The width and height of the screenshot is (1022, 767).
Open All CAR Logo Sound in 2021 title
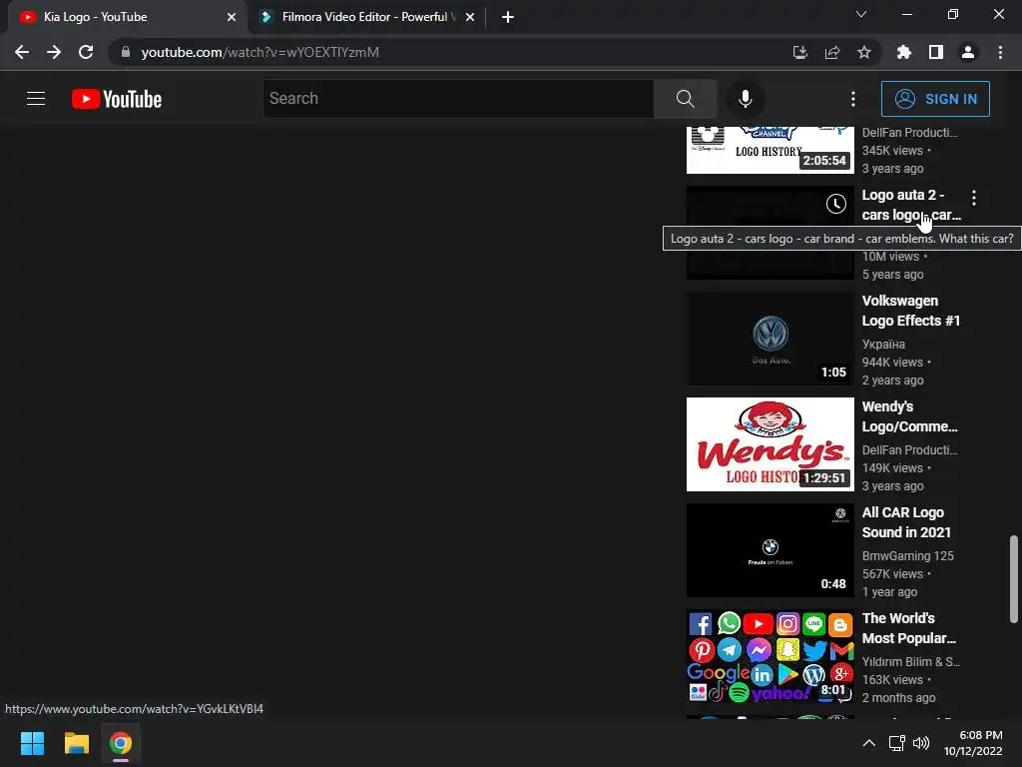[x=906, y=522]
